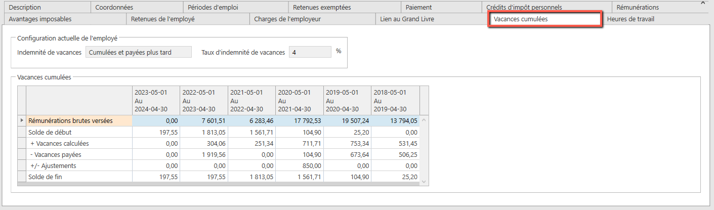Click the scrollbar up arrow in table
This screenshot has height=210, width=714.
coord(424,120)
